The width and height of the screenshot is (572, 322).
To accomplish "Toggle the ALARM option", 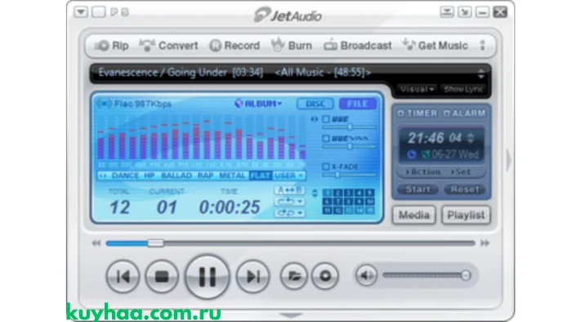I will click(465, 114).
